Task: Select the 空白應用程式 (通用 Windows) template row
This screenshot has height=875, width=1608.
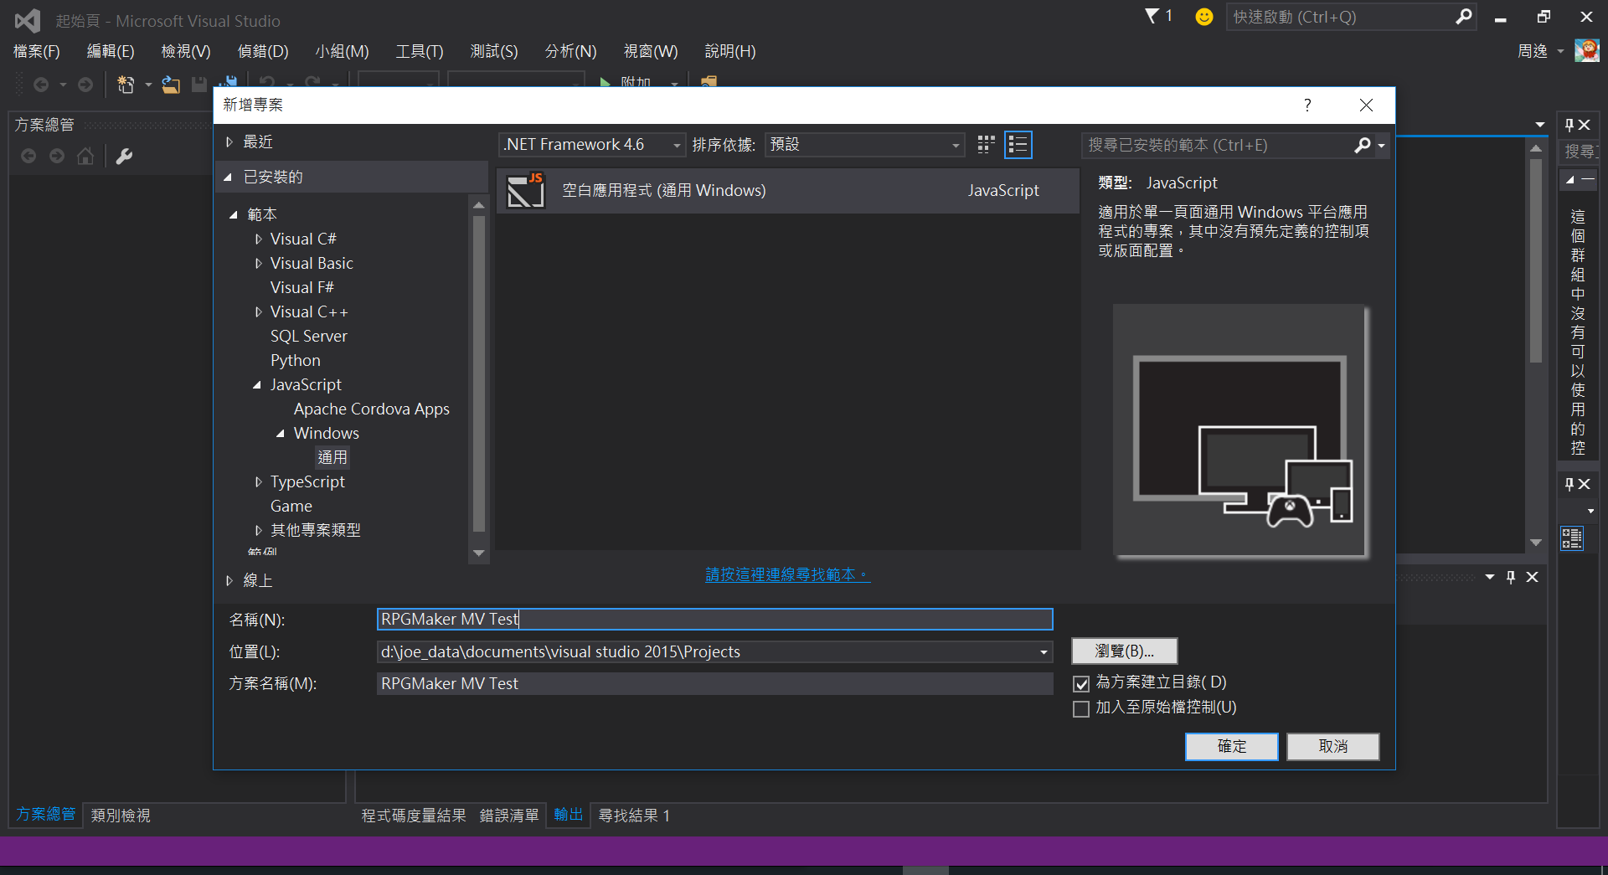Action: [x=787, y=190]
